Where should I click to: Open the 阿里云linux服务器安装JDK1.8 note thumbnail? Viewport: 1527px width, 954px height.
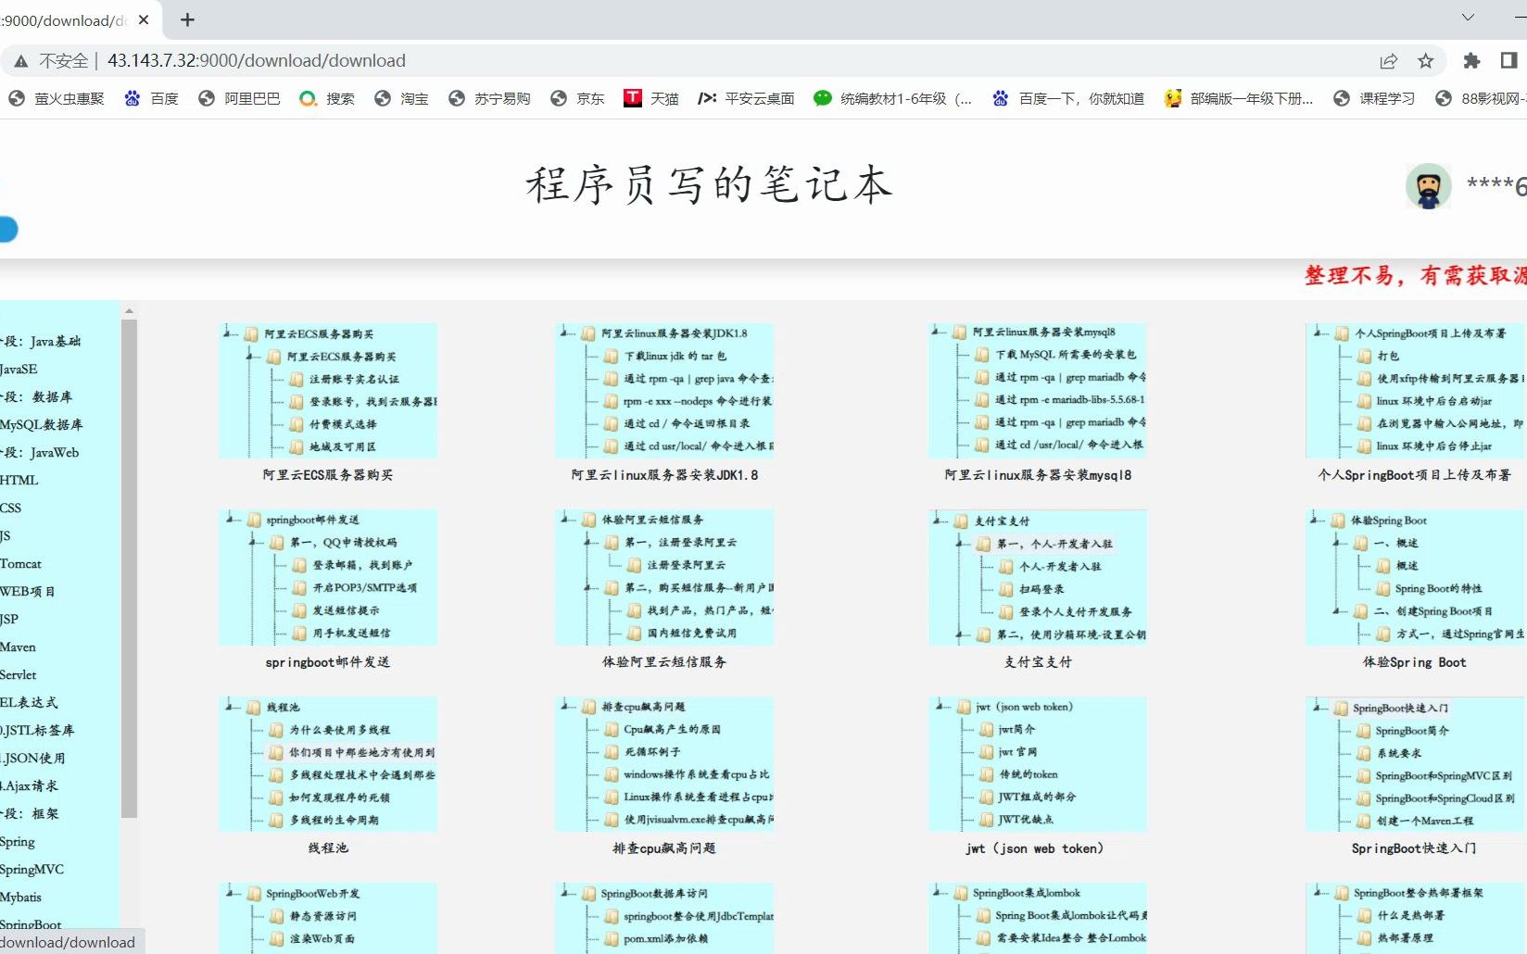point(663,390)
